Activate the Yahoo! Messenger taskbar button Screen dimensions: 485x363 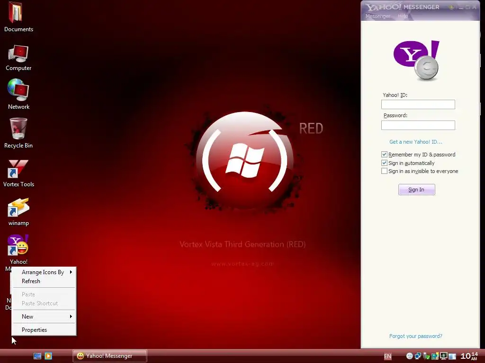coord(110,356)
